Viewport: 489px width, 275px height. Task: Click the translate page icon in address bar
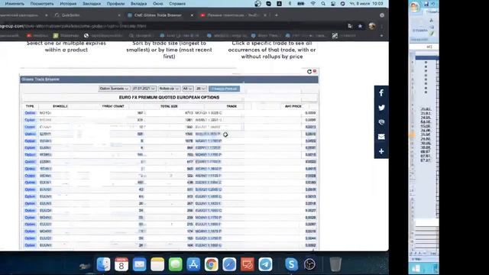pos(350,26)
